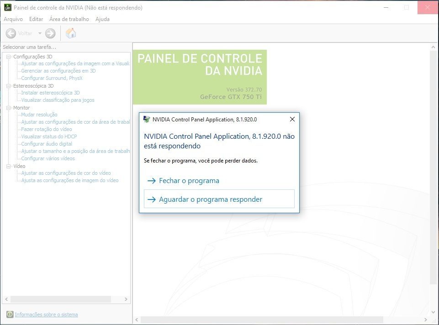
Task: Select Configurar áudio digital
Action: coord(47,144)
